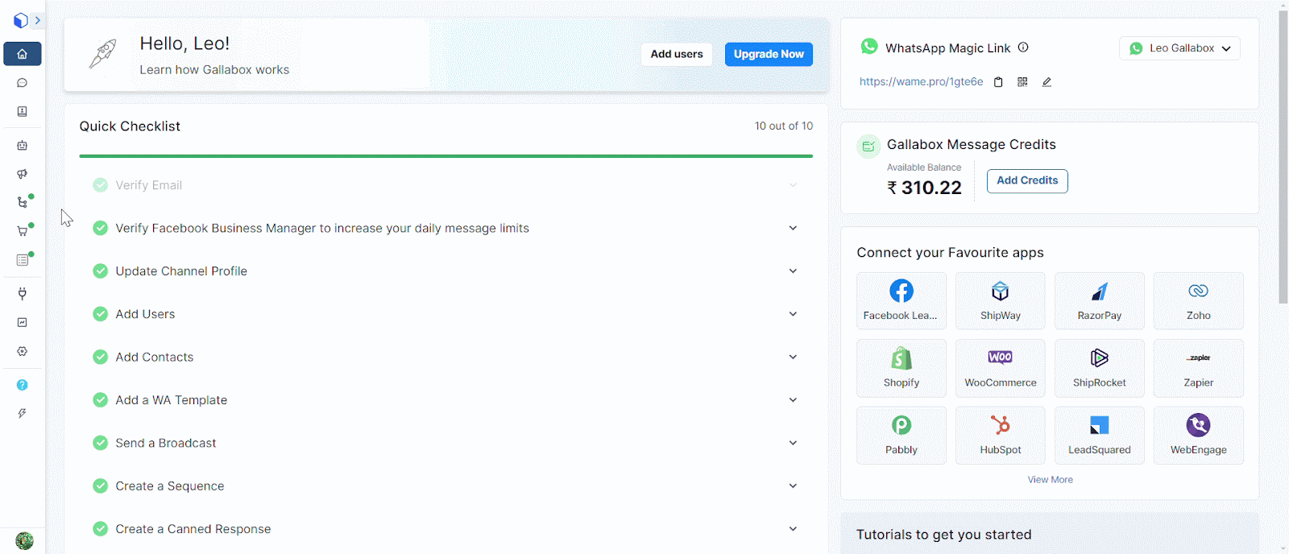Open the conversations chat icon in sidebar
This screenshot has width=1289, height=554.
pos(23,83)
